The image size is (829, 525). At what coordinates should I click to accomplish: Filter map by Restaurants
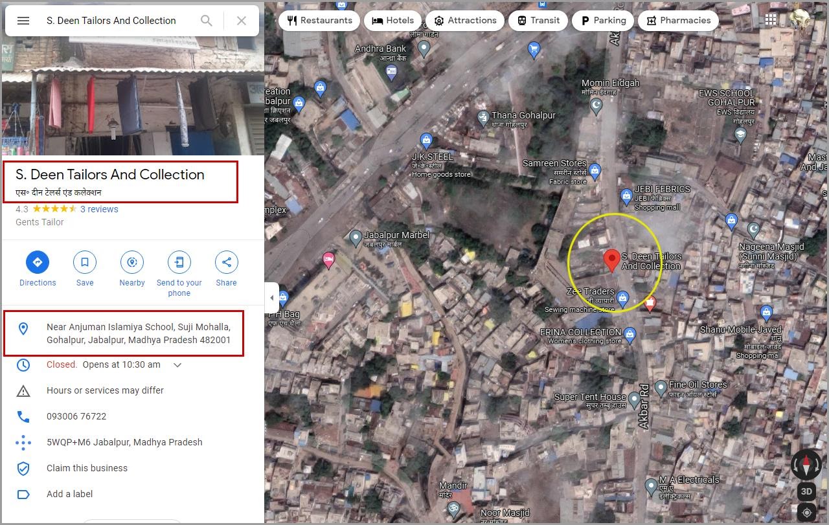tap(319, 20)
